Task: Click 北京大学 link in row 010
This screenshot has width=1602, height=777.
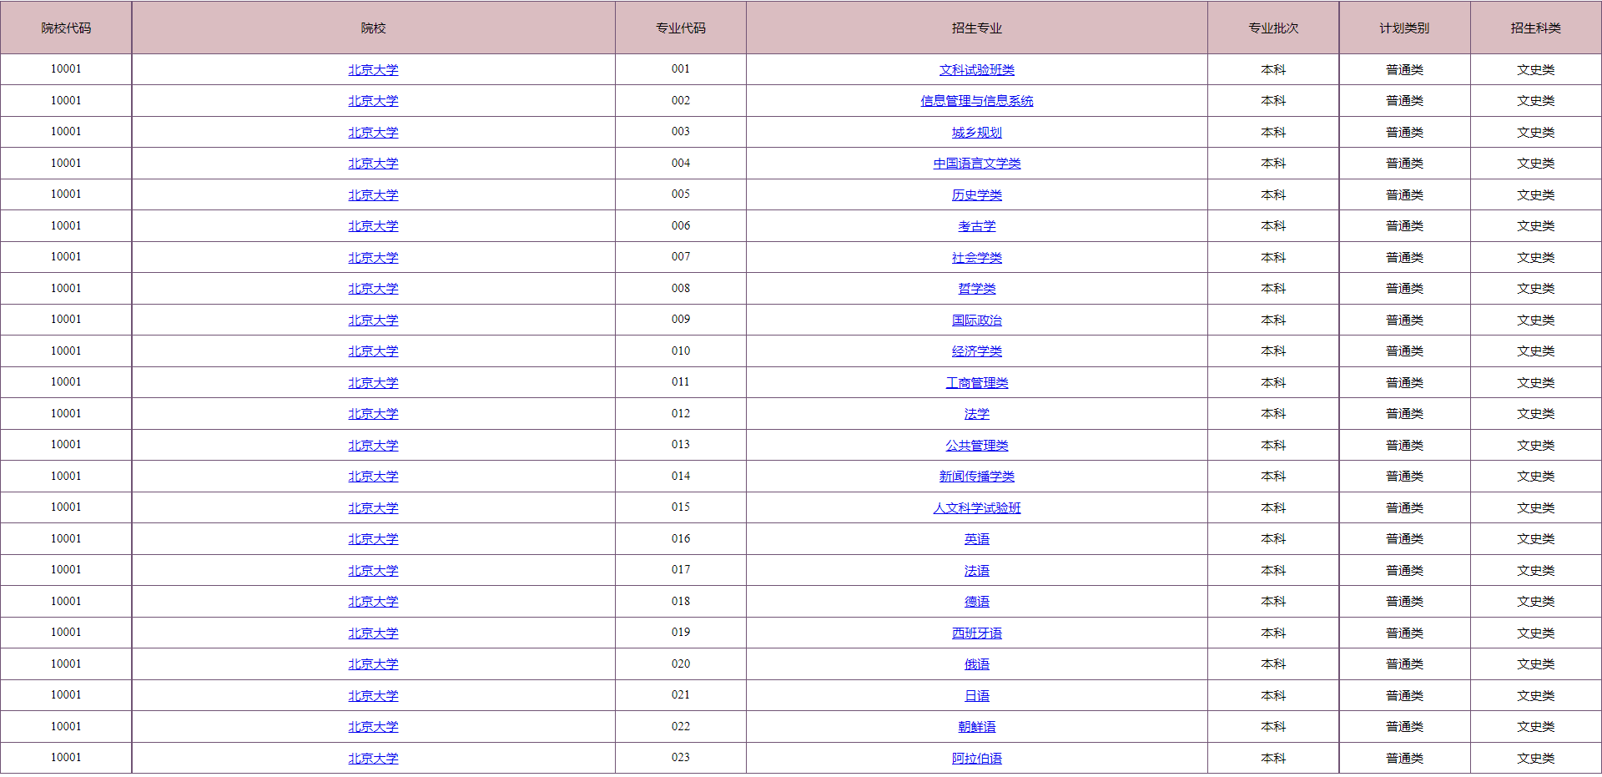Action: point(373,351)
